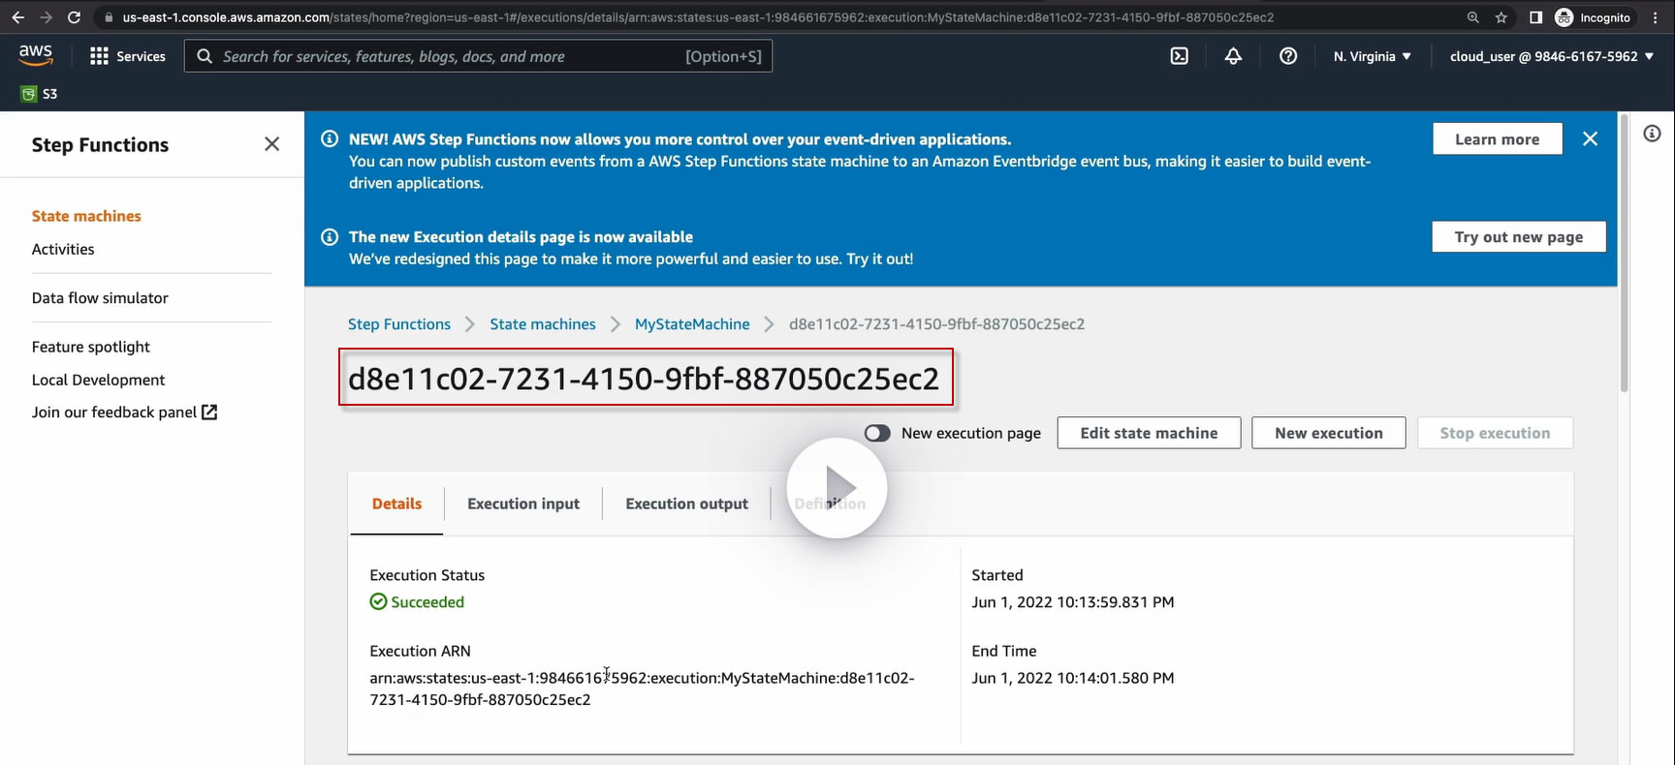Image resolution: width=1675 pixels, height=765 pixels.
Task: Bookmark this page with the star icon
Action: click(x=1501, y=17)
